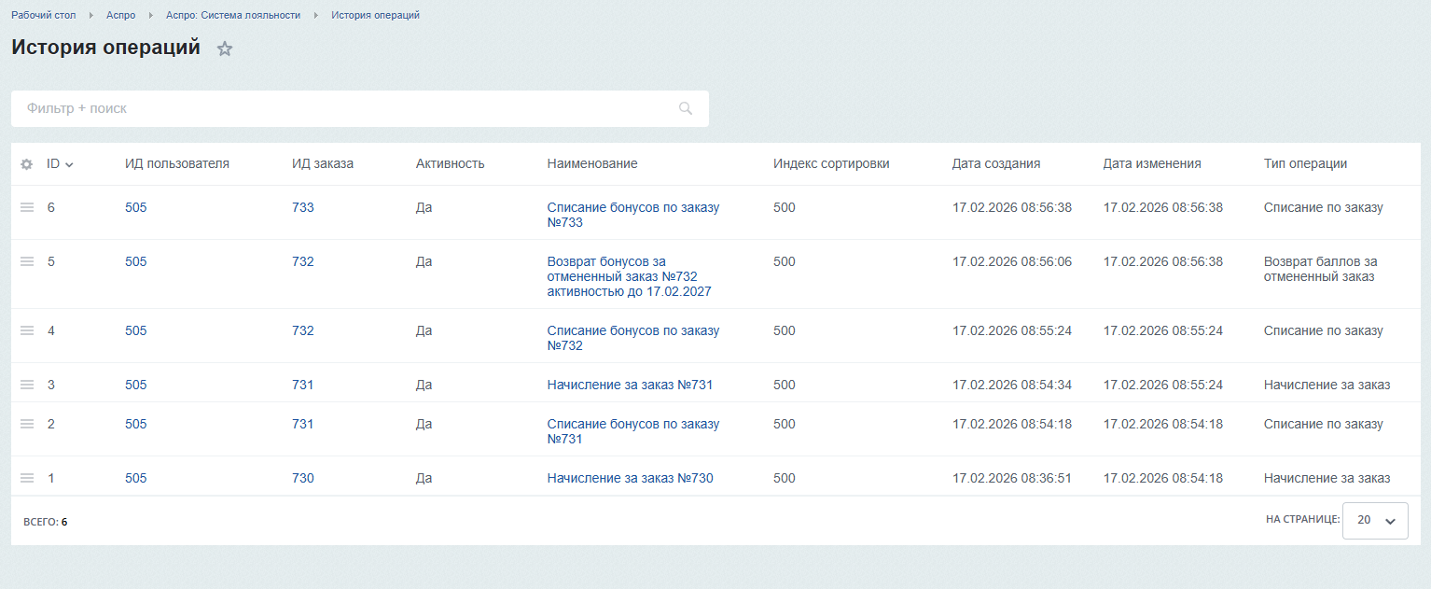This screenshot has height=589, width=1431.
Task: Add page to favorites with star icon
Action: (225, 49)
